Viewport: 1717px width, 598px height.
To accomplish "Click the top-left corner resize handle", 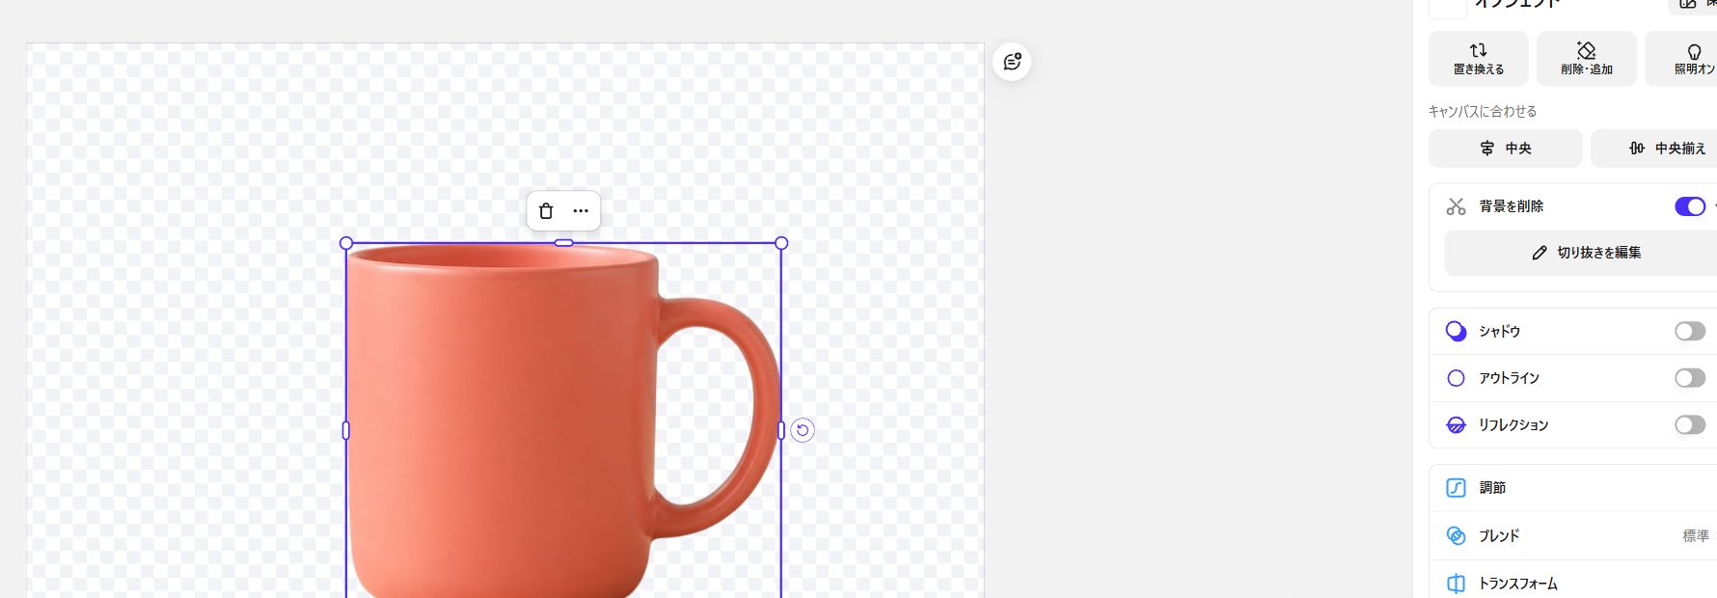I will click(x=346, y=243).
